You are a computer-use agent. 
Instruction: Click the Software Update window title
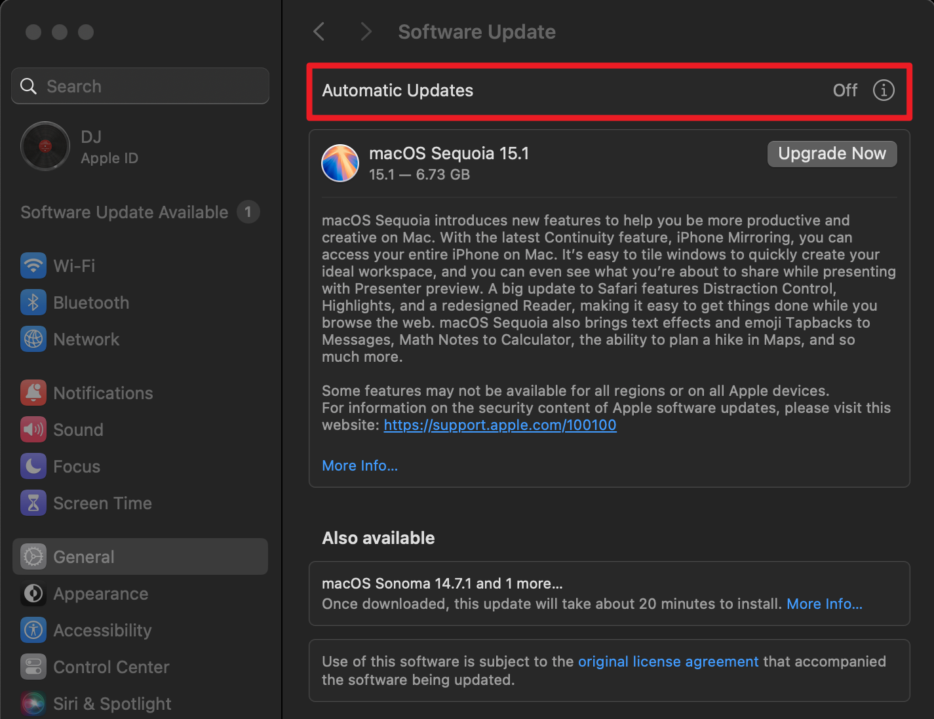[477, 31]
